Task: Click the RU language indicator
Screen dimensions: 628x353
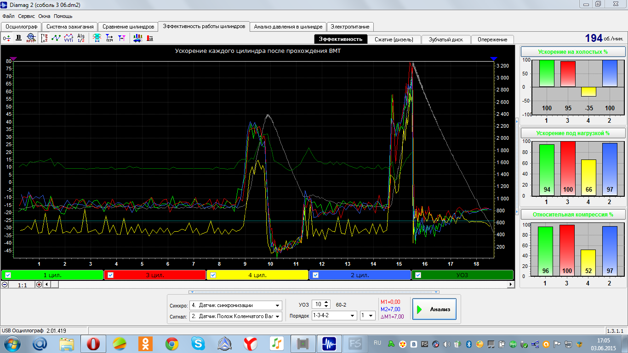Action: [x=377, y=343]
